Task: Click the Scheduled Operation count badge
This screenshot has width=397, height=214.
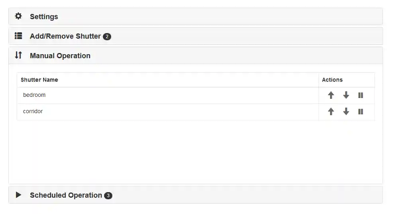Action: tap(108, 196)
